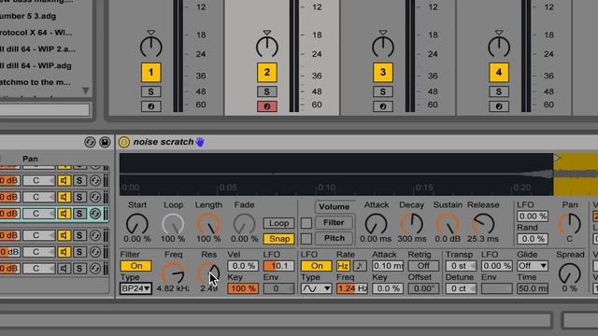Image resolution: width=598 pixels, height=336 pixels.
Task: Enable the Pitch envelope checkbox
Action: tap(306, 239)
